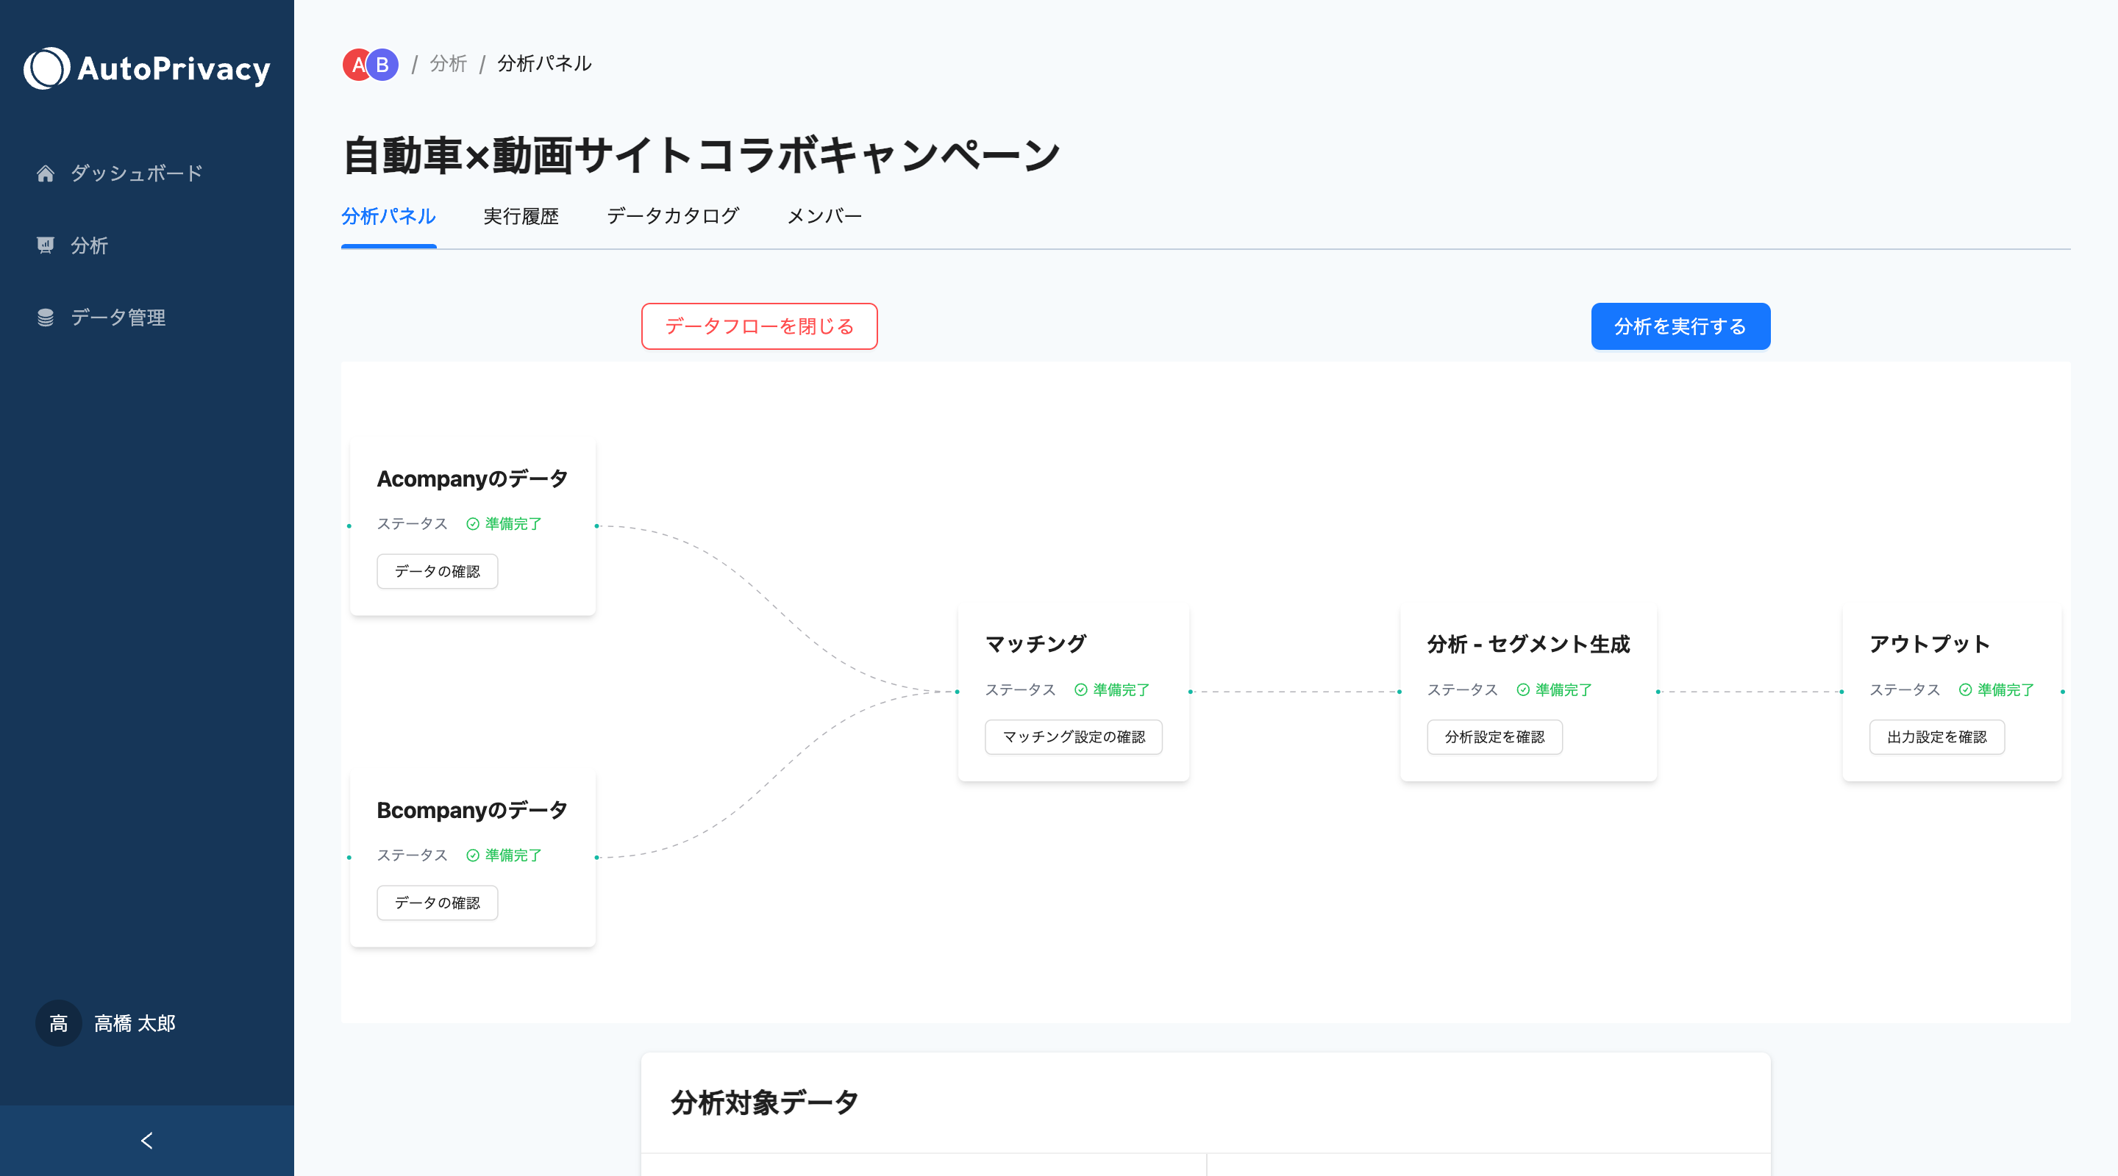Open データ管理 via the database icon
The image size is (2118, 1176).
click(46, 318)
